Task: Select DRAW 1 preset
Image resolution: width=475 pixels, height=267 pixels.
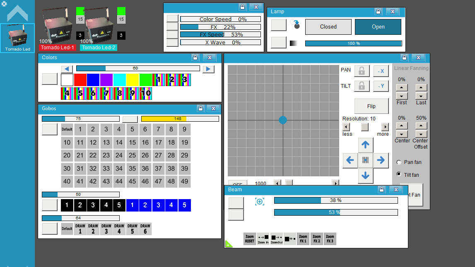Action: point(80,229)
